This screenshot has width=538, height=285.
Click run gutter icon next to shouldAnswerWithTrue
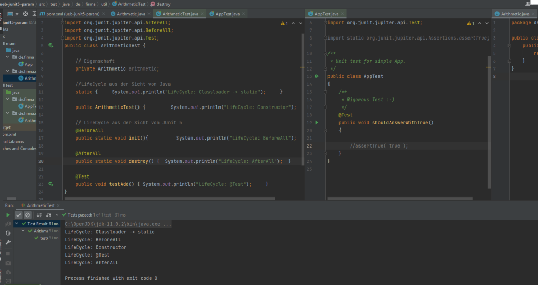coord(317,123)
